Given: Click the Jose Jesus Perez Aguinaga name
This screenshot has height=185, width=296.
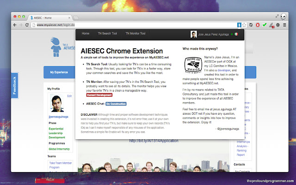Looking at the screenshot, I should click(213, 34).
